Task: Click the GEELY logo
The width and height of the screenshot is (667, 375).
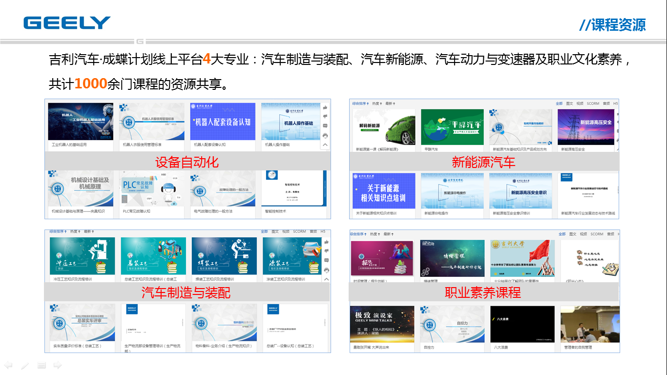Action: tap(67, 23)
